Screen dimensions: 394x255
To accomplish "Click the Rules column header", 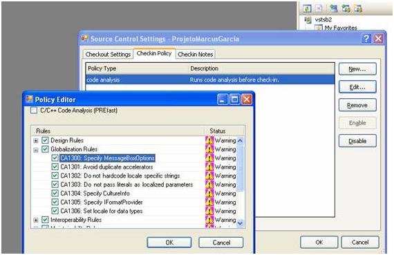I will [x=118, y=131].
